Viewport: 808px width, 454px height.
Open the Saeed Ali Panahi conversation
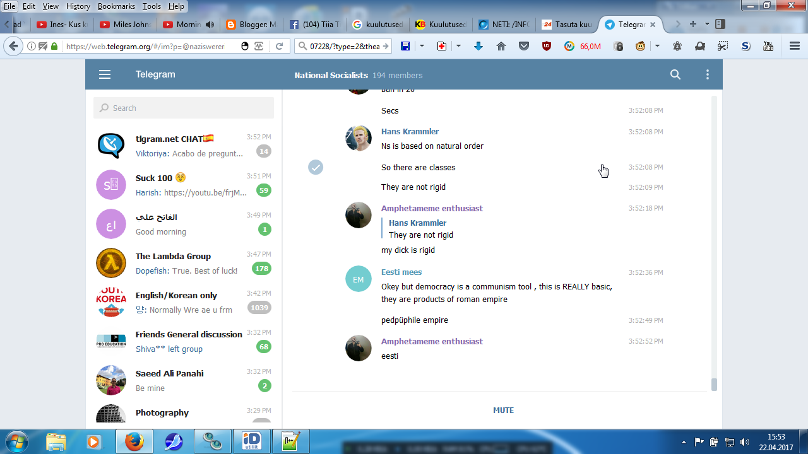tap(184, 380)
